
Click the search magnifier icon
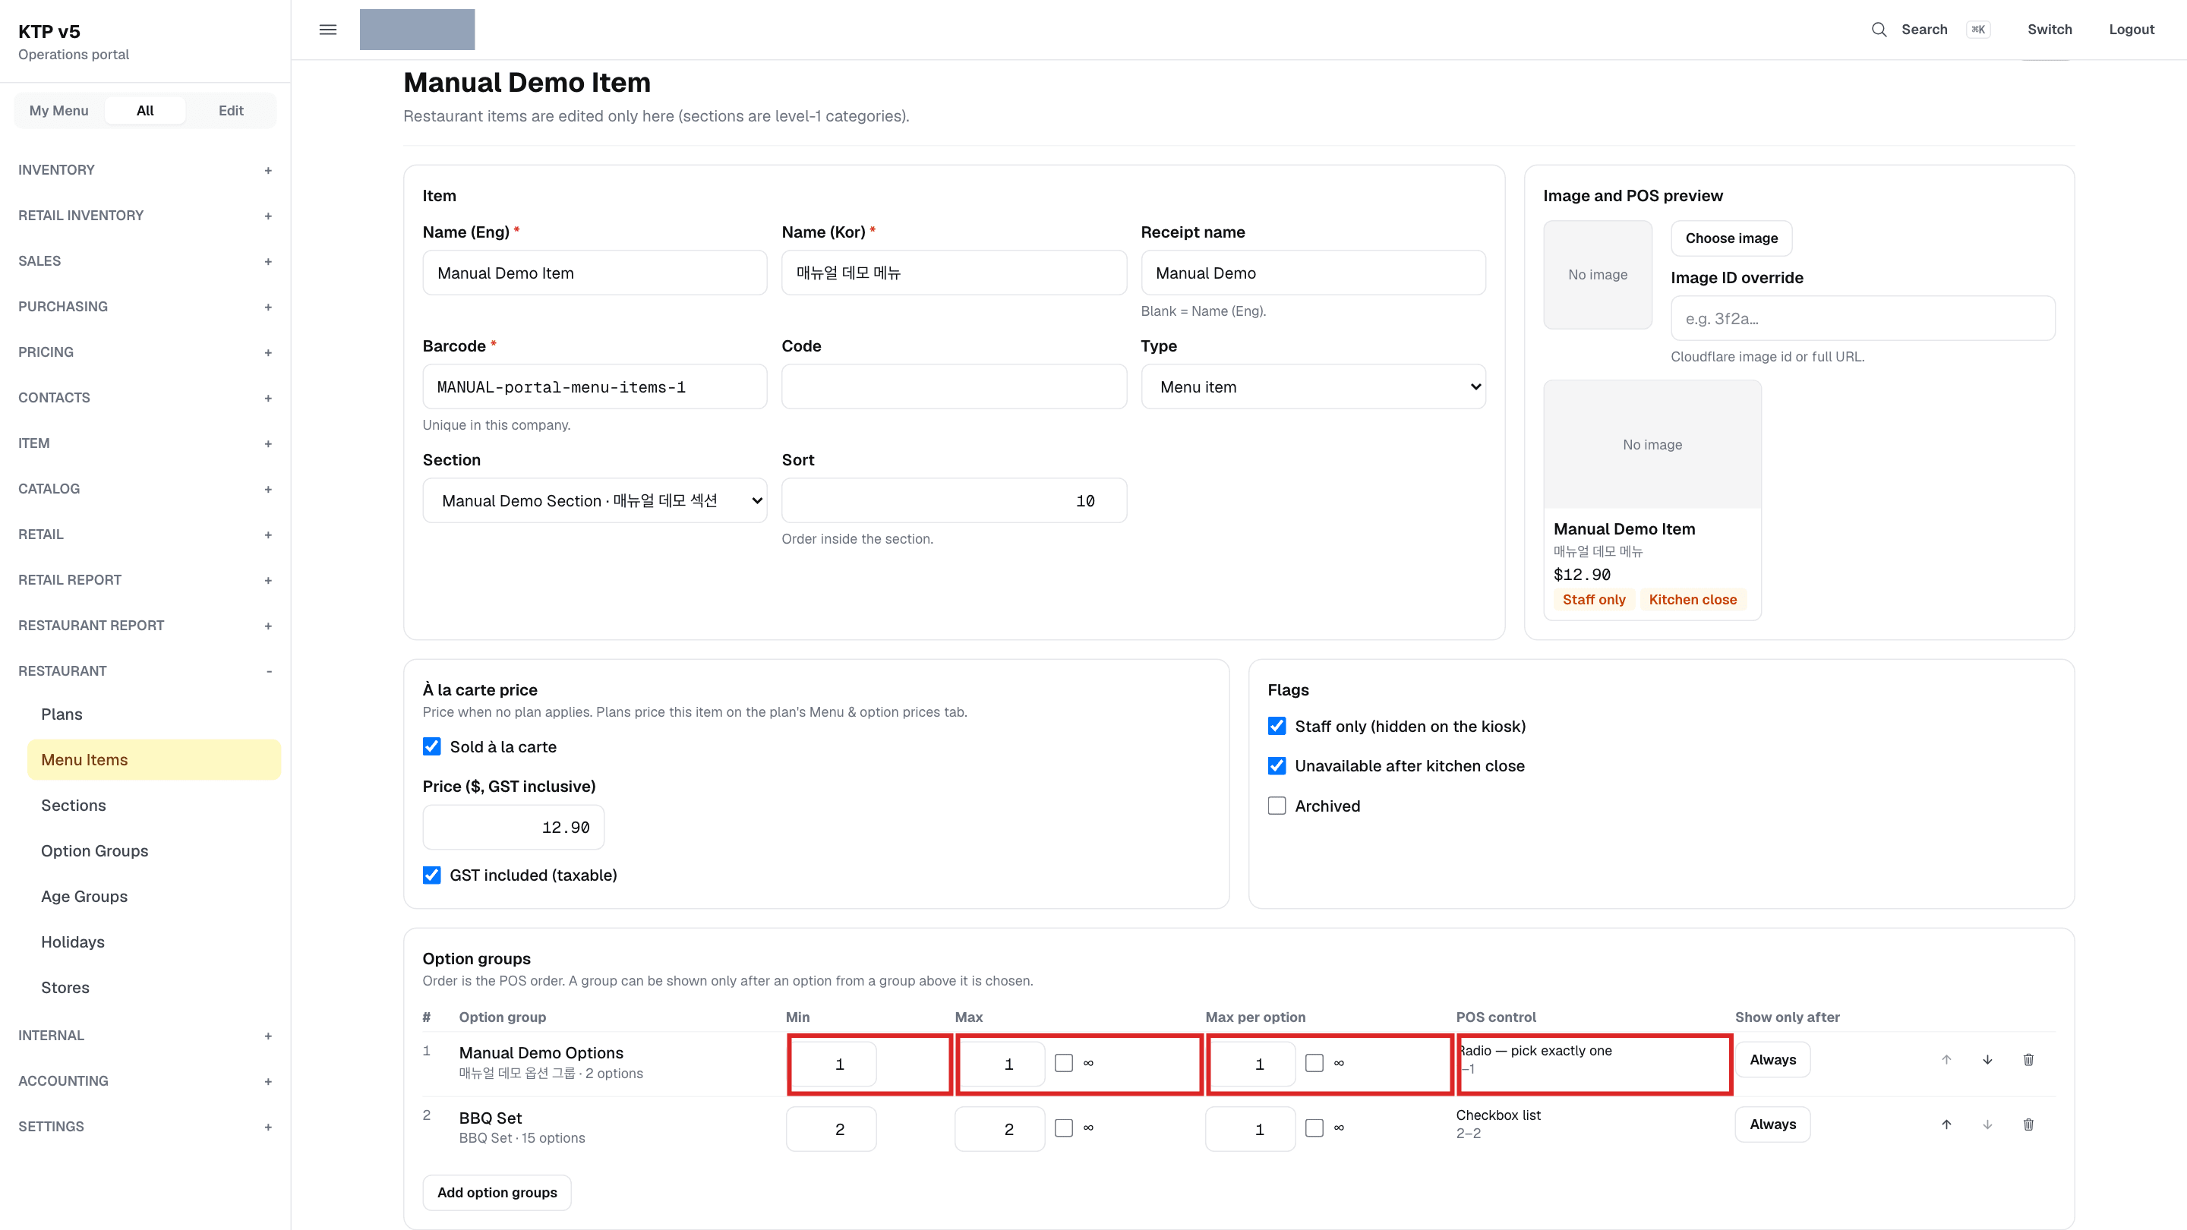coord(1879,30)
